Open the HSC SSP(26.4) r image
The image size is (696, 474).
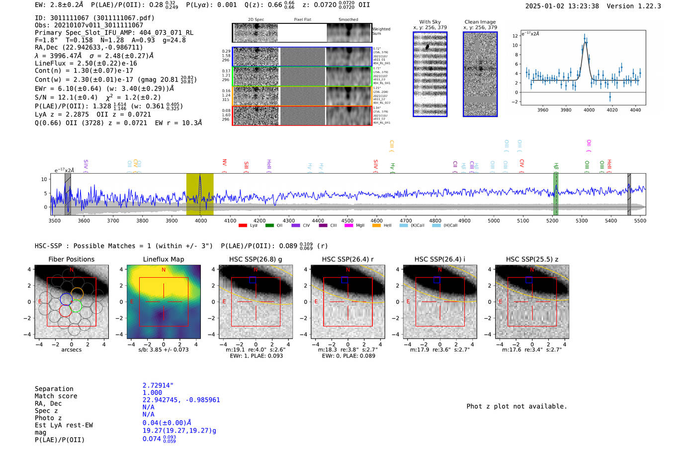348,302
